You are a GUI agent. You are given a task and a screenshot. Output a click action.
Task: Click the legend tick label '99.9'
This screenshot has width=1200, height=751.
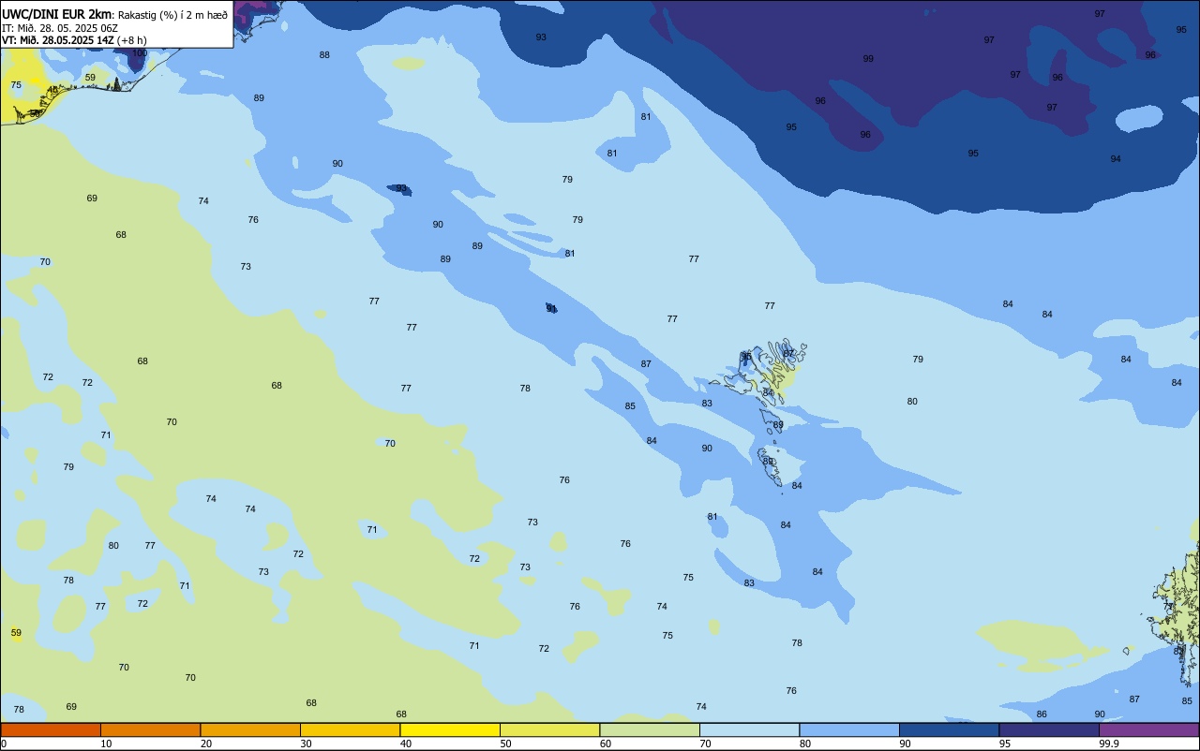pyautogui.click(x=1109, y=744)
